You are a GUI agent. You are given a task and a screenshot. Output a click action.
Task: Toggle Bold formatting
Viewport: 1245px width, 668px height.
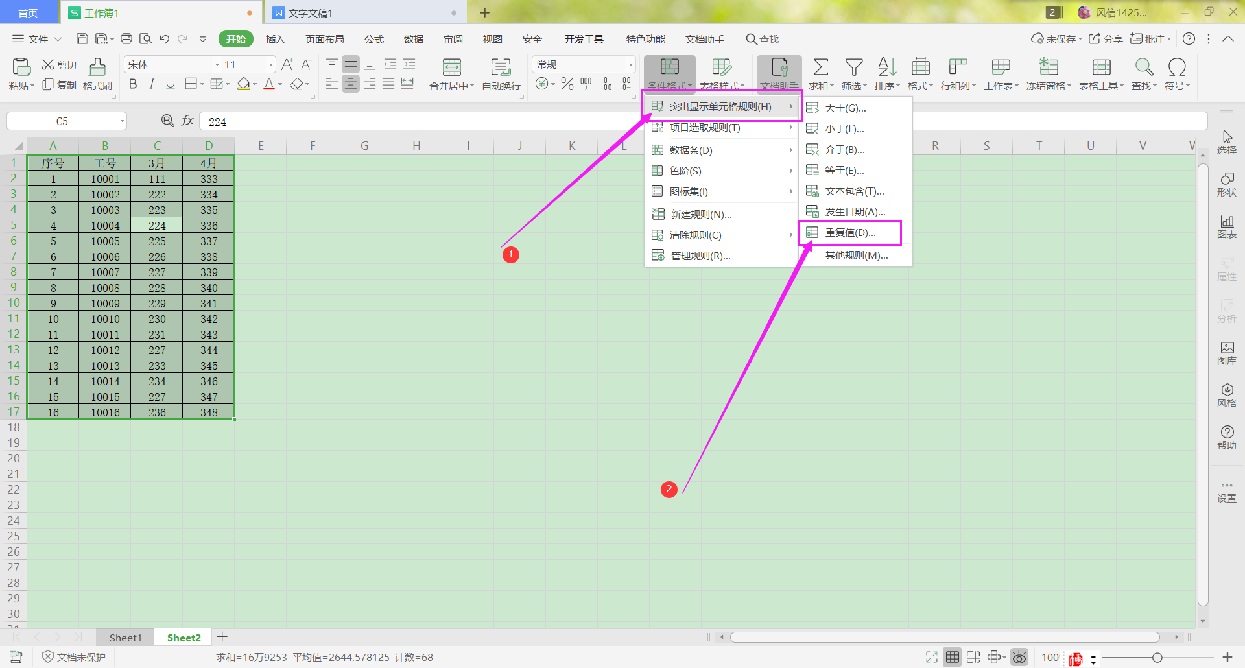[x=133, y=84]
